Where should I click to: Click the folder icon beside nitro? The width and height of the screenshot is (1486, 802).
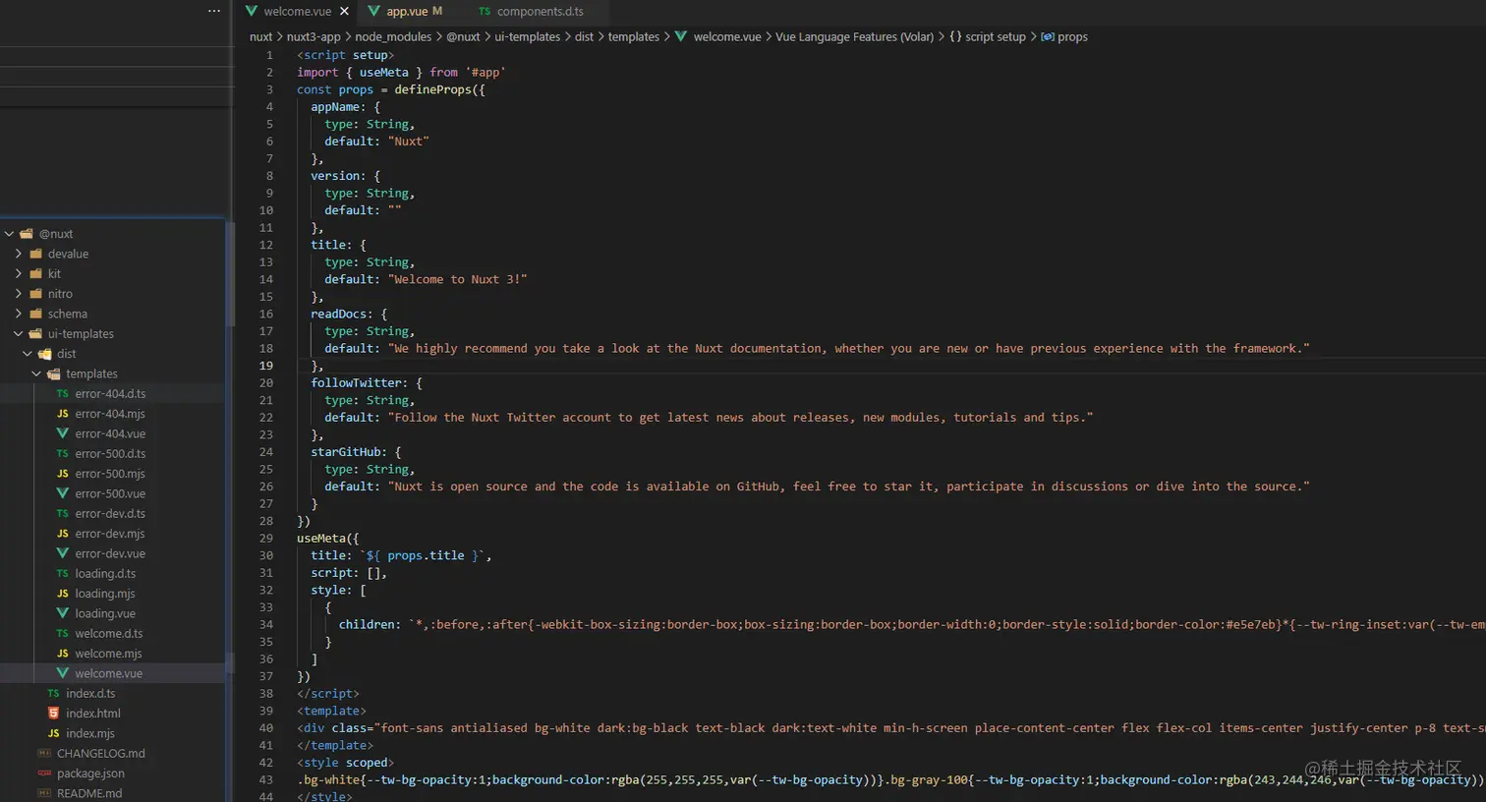pos(36,294)
